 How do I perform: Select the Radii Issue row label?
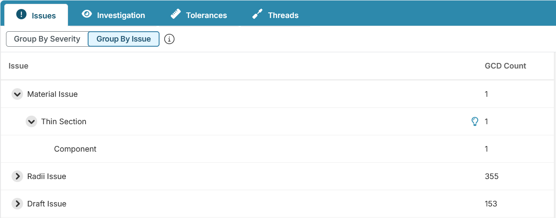pyautogui.click(x=47, y=176)
